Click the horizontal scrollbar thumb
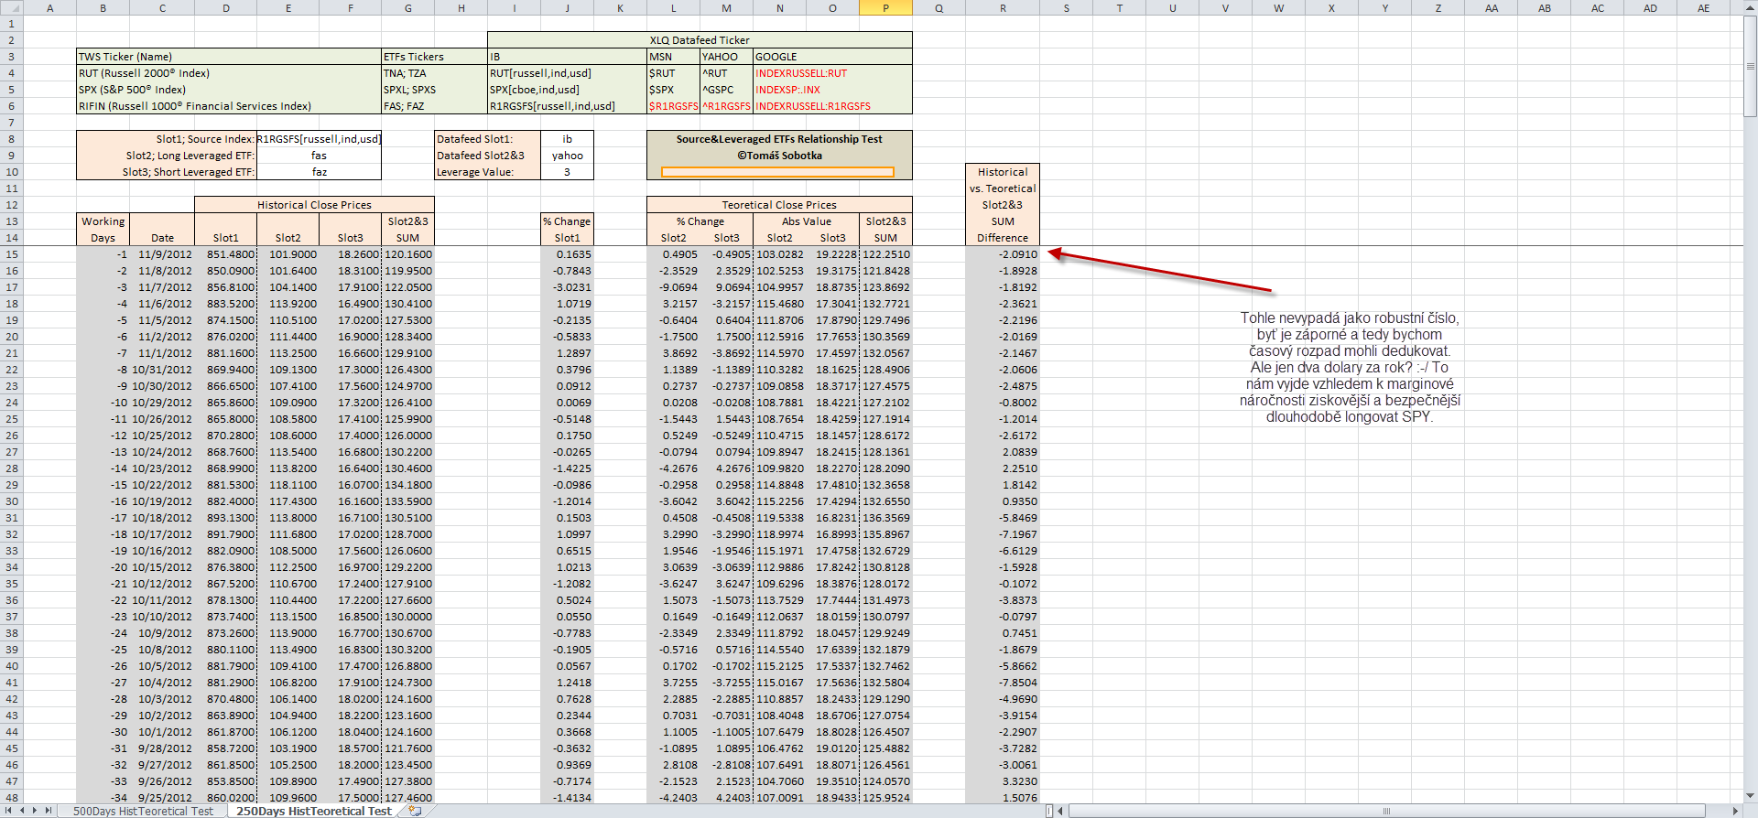The image size is (1758, 818). pyautogui.click(x=1385, y=811)
